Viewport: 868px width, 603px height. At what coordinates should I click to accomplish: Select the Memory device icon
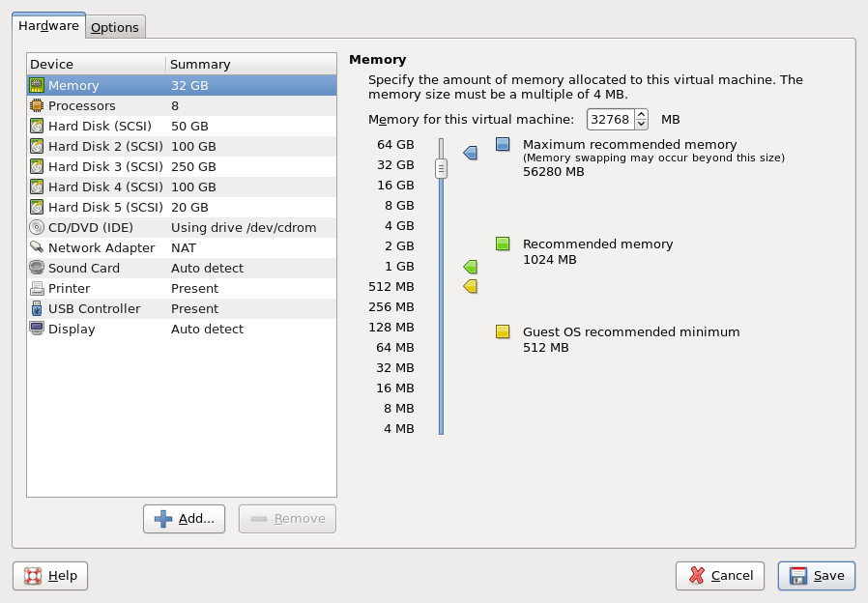pos(39,85)
